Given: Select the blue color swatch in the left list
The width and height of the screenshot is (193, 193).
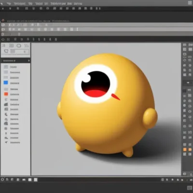Looking at the screenshot, I should point(6,83).
